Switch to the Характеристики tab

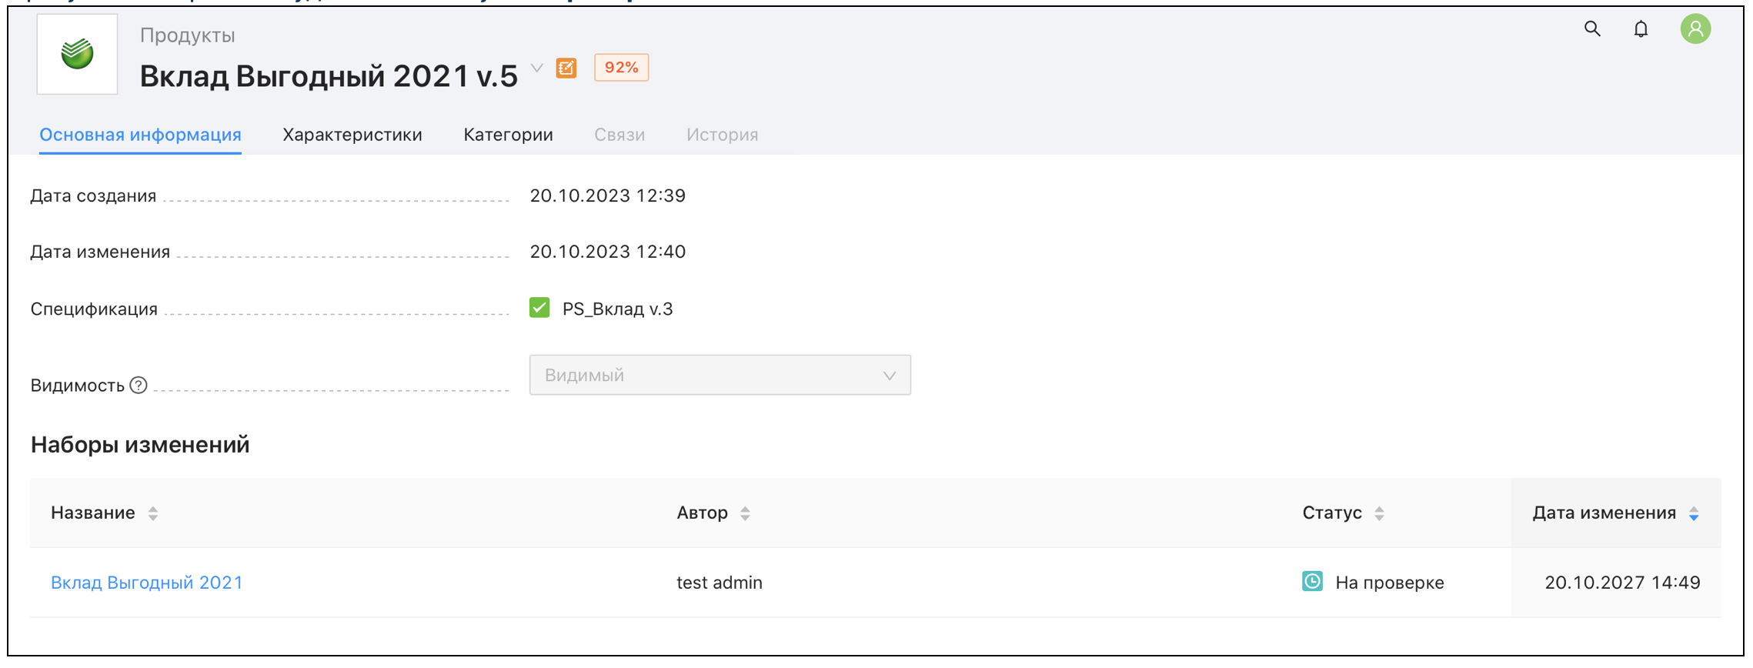352,135
